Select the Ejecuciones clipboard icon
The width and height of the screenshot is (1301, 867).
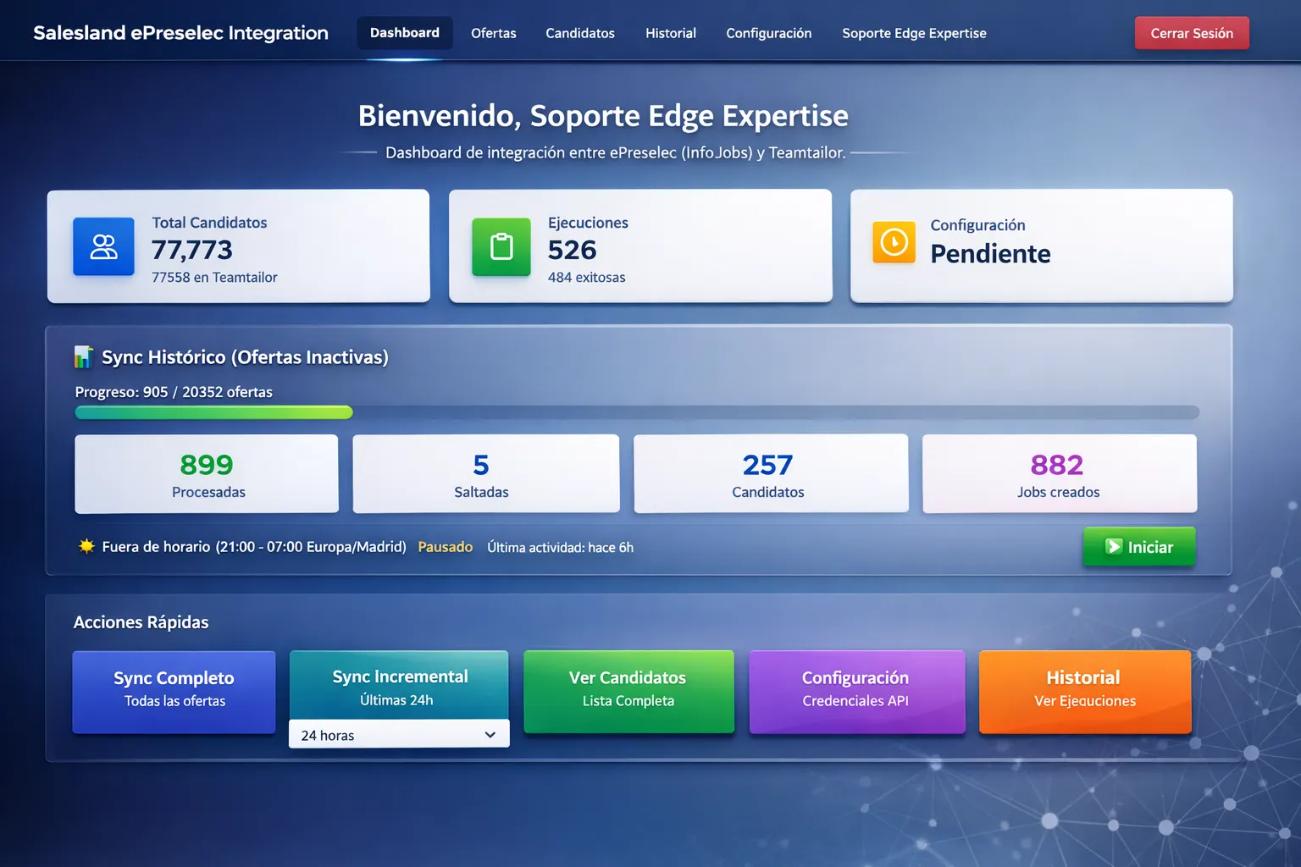[x=501, y=246]
